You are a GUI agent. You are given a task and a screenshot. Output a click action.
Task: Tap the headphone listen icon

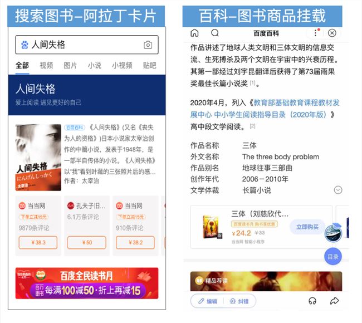[x=312, y=301]
